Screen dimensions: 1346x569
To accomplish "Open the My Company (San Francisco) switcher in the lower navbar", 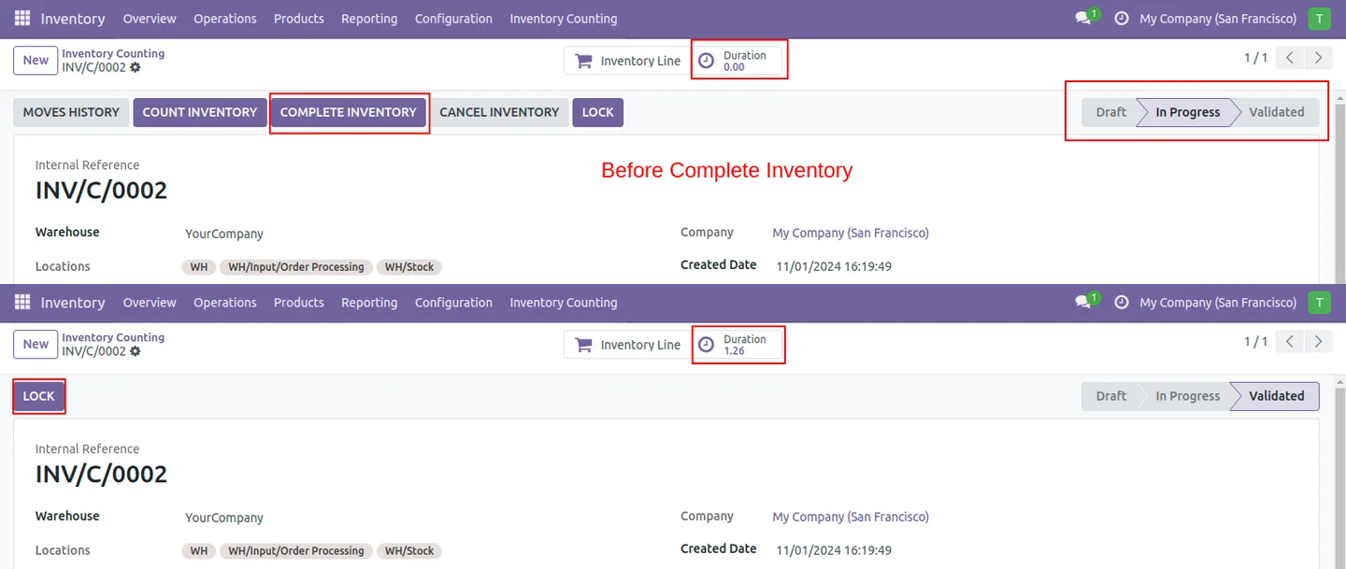I will (x=1218, y=303).
